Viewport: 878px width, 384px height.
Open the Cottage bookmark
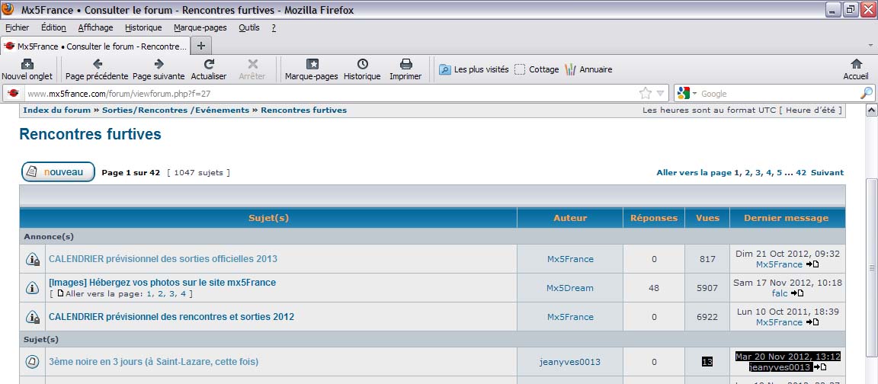pos(537,69)
